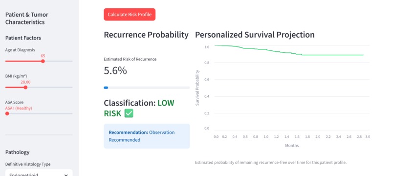This screenshot has height=176, width=394.
Task: Click the Pathology section heading
Action: point(17,152)
